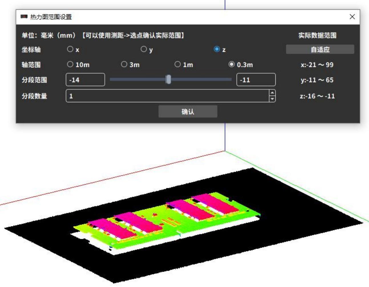
Task: Set axis range to 10m
Action: coord(70,64)
